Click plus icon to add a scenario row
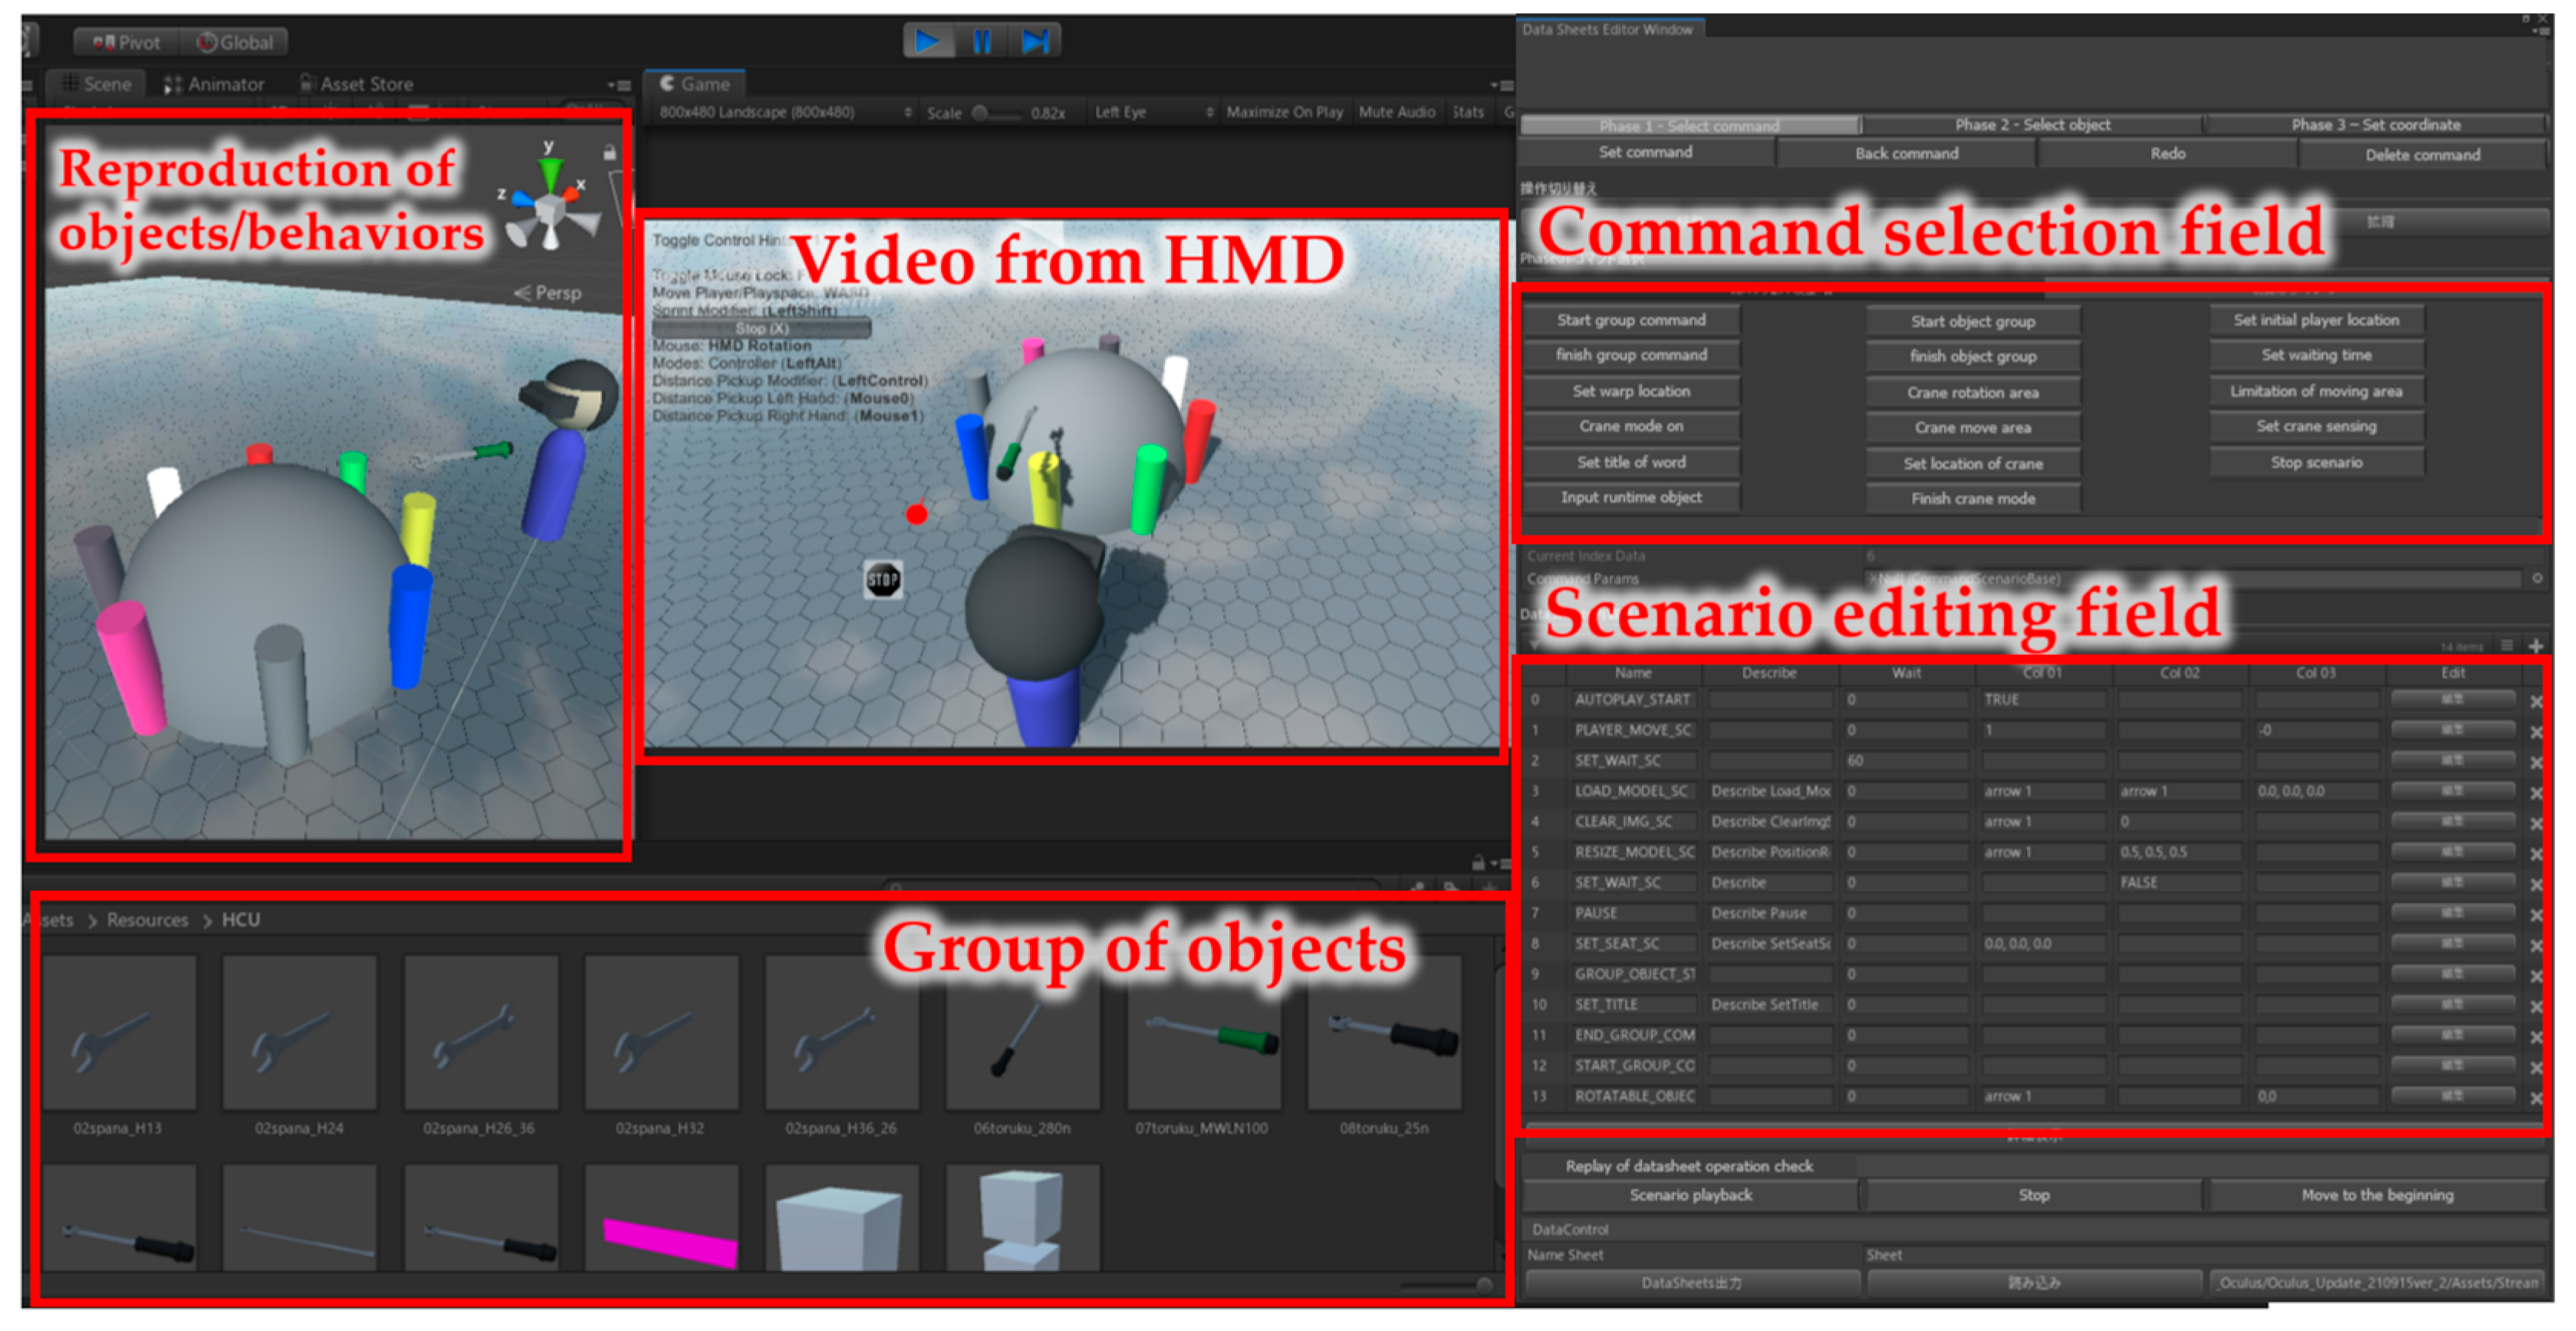 coord(2535,645)
